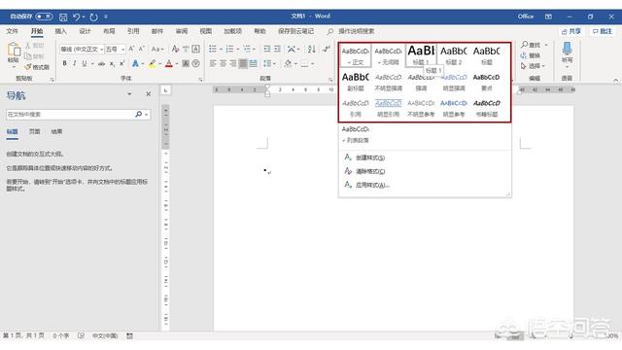The image size is (622, 350).
Task: Click the bullet list icon
Action: click(213, 49)
